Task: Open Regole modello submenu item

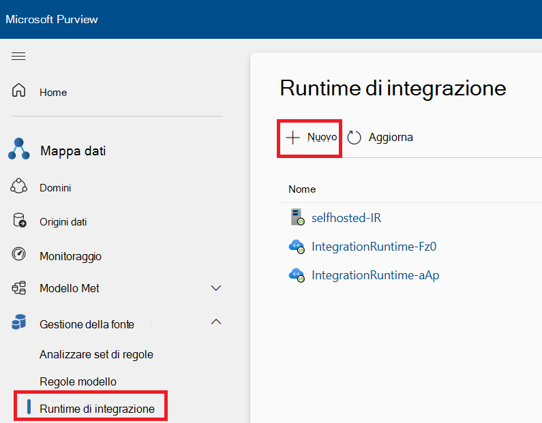Action: pyautogui.click(x=78, y=381)
